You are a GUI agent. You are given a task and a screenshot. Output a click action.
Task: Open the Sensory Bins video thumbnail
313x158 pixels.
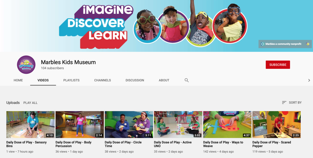[x=31, y=125]
